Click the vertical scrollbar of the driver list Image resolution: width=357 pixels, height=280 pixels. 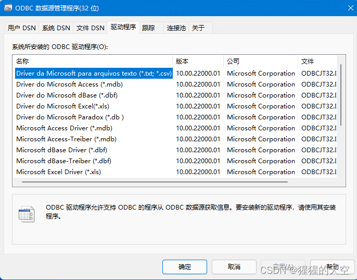point(341,95)
